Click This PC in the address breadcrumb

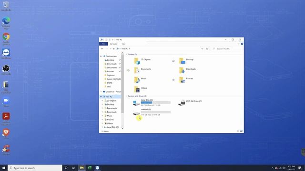[125, 48]
